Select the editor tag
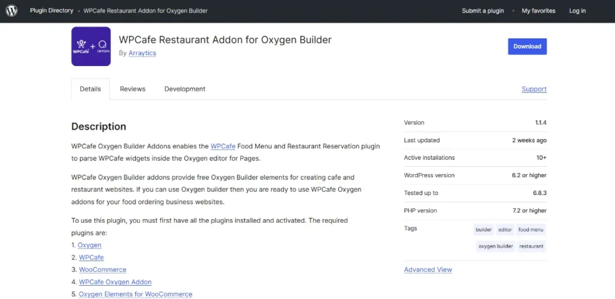Image resolution: width=615 pixels, height=299 pixels. click(505, 229)
